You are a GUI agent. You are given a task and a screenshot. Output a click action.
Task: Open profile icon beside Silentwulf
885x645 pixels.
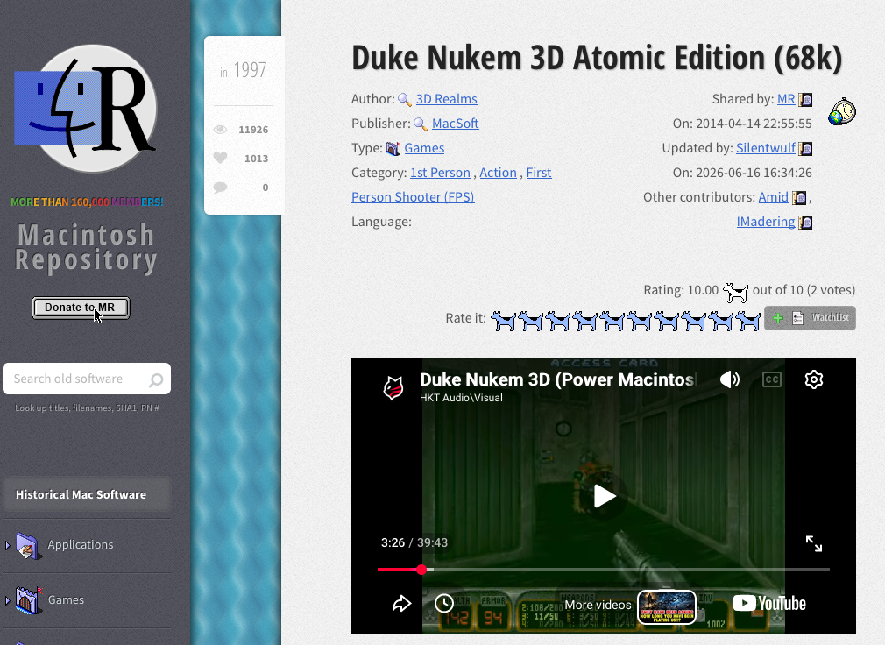coord(805,148)
